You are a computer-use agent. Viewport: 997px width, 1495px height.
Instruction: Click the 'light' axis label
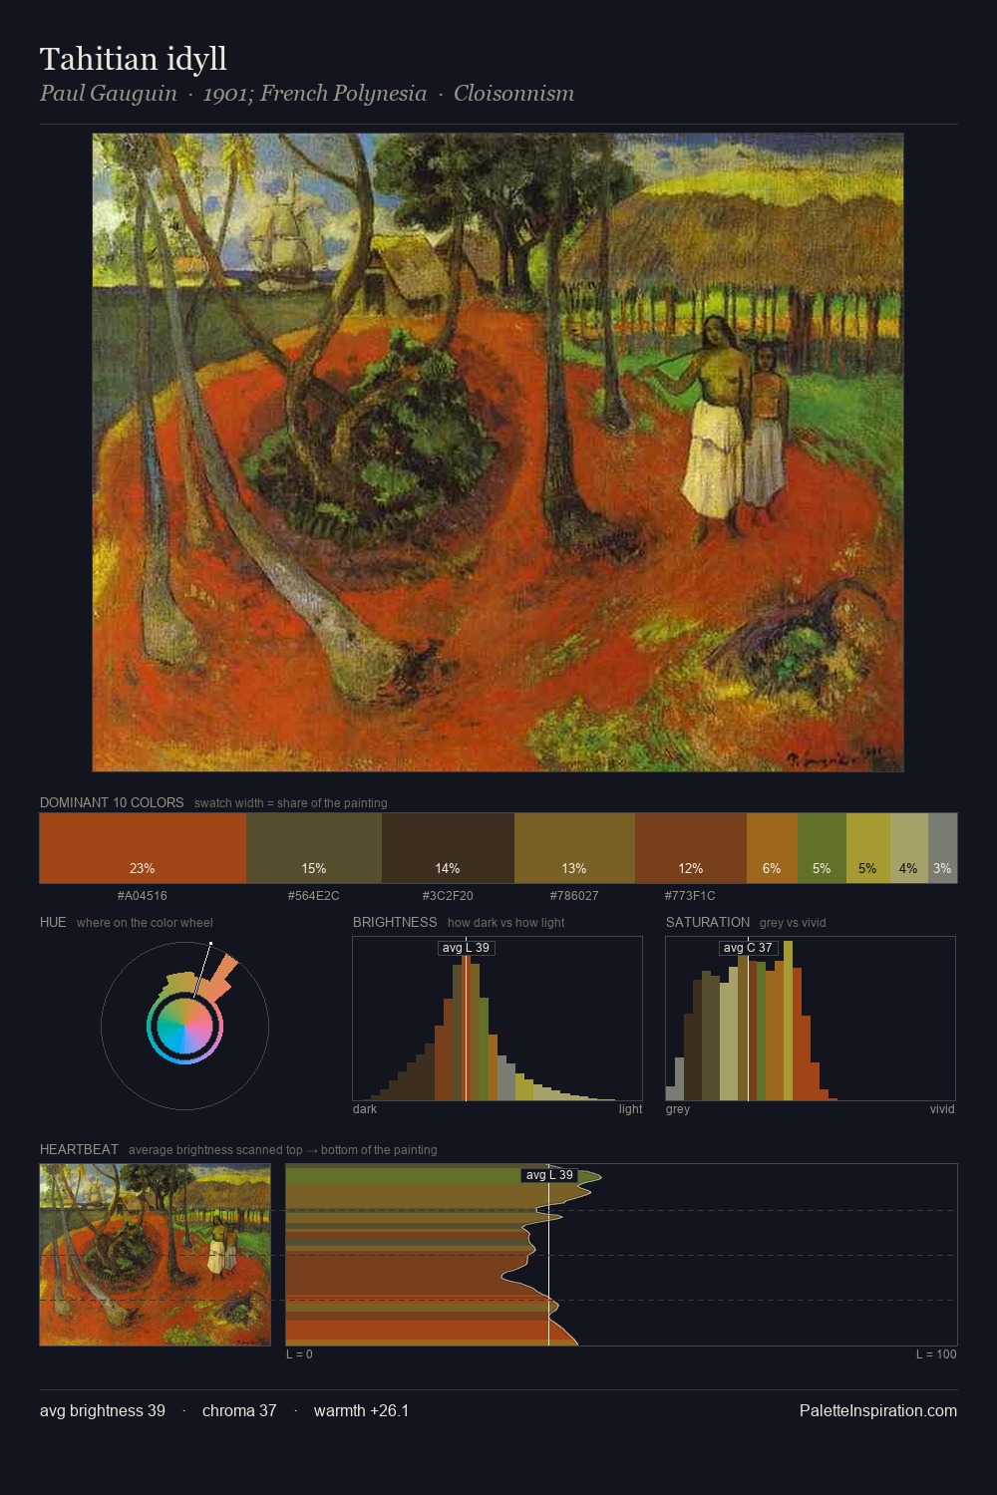click(x=630, y=1109)
